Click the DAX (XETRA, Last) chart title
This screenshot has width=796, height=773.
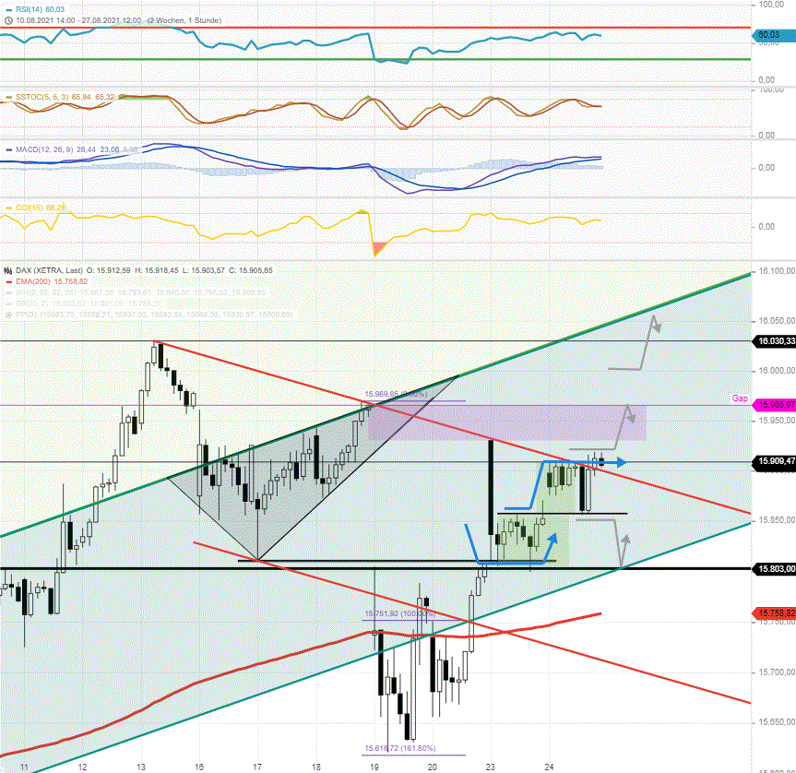tap(49, 270)
